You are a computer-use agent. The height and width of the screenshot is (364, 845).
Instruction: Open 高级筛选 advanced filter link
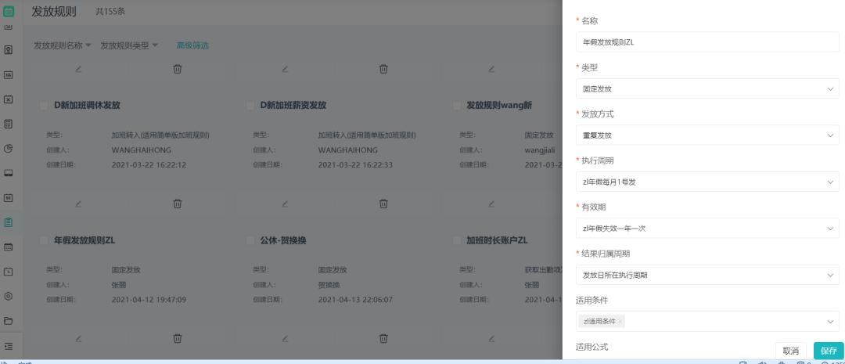coord(192,45)
